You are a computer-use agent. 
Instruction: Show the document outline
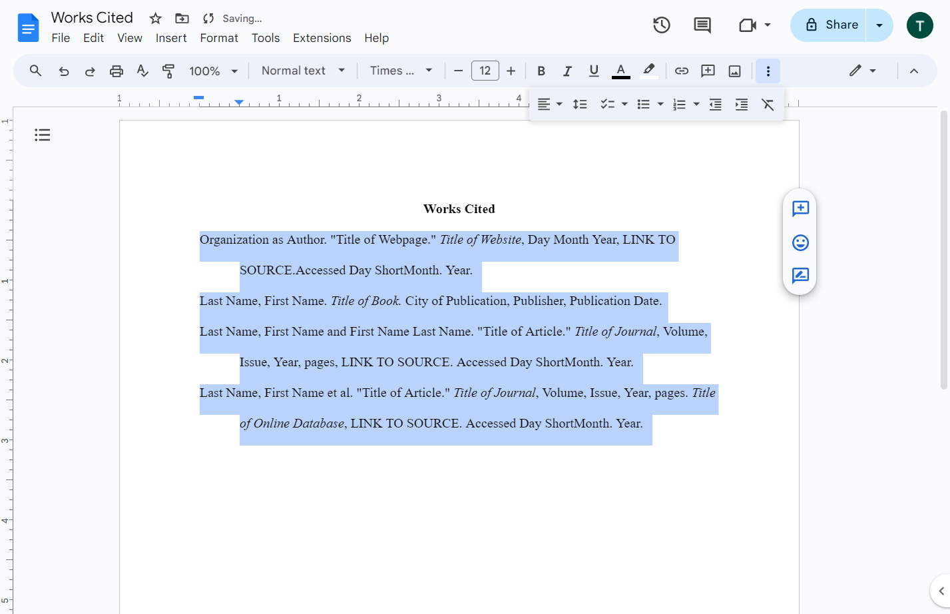(43, 135)
